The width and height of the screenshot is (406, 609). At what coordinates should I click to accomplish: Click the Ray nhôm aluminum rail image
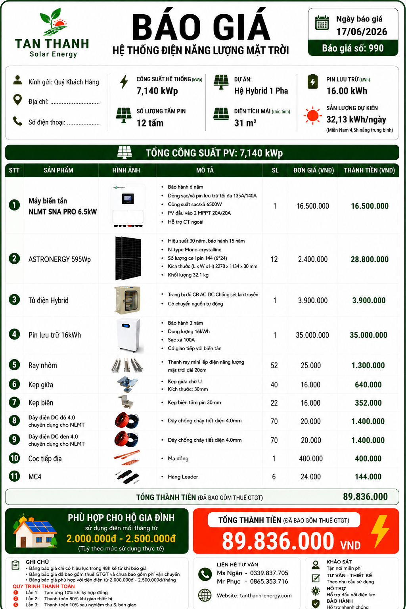[x=126, y=365]
